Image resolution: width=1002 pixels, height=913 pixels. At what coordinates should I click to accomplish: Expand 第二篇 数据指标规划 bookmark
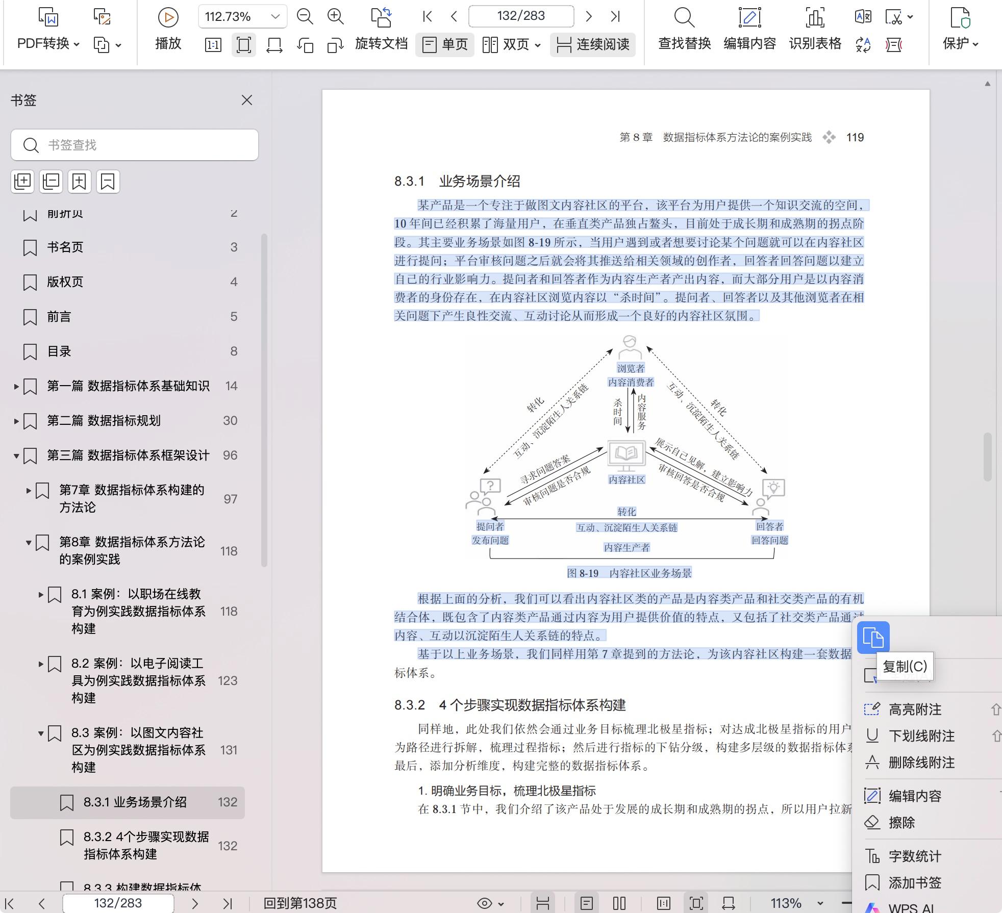16,421
